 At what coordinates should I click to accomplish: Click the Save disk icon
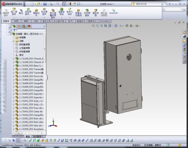tap(45, 4)
